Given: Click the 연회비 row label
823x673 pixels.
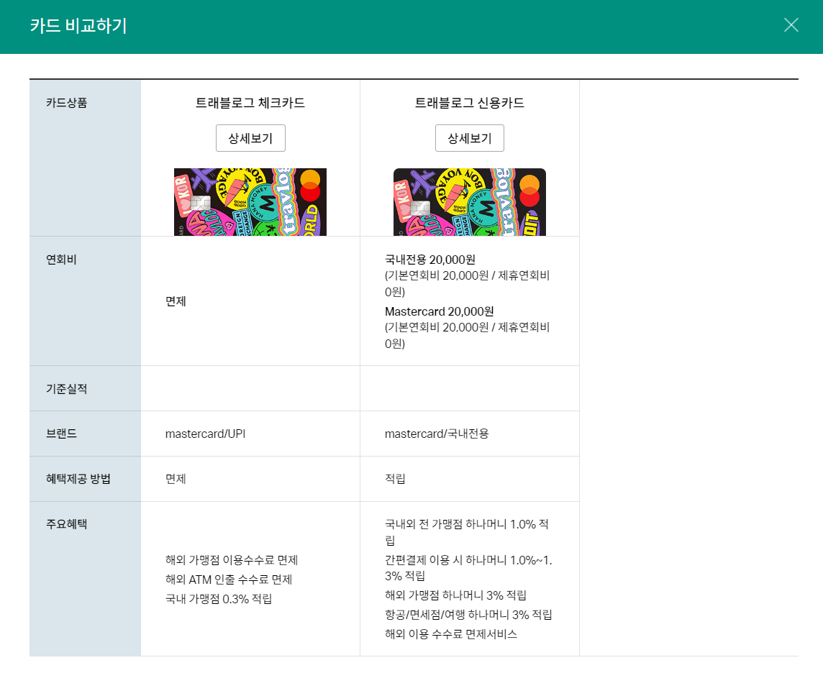Looking at the screenshot, I should click(x=61, y=260).
